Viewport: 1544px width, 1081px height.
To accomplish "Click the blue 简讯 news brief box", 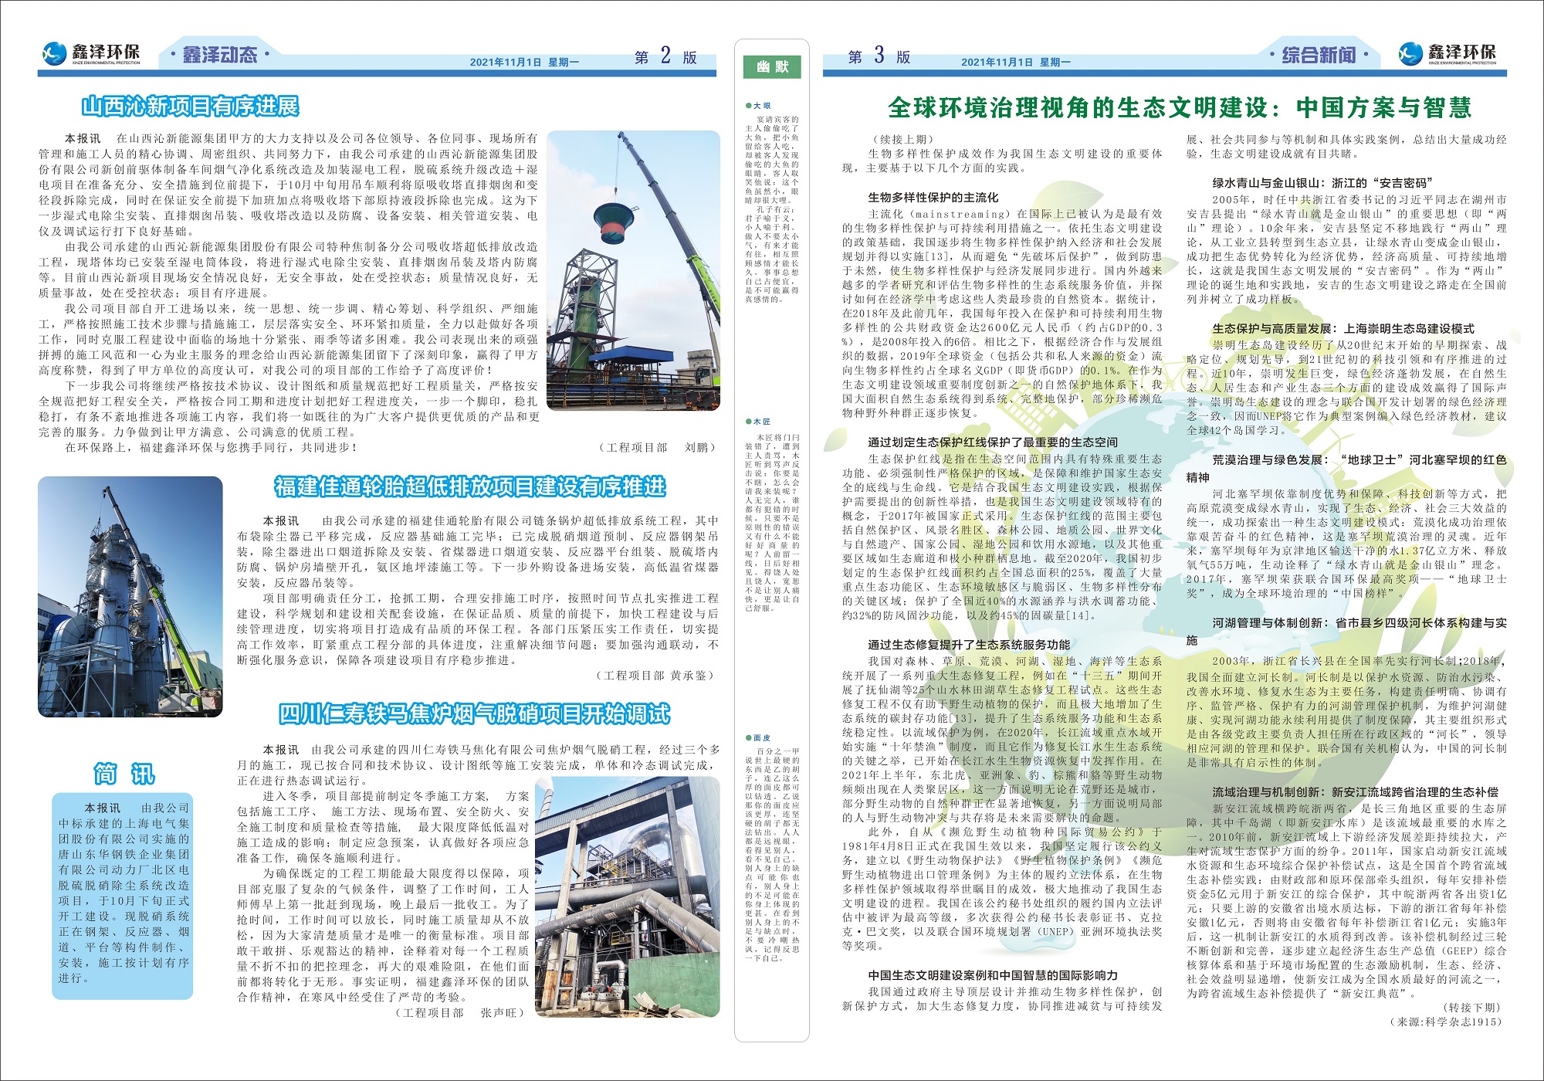I will click(x=123, y=894).
